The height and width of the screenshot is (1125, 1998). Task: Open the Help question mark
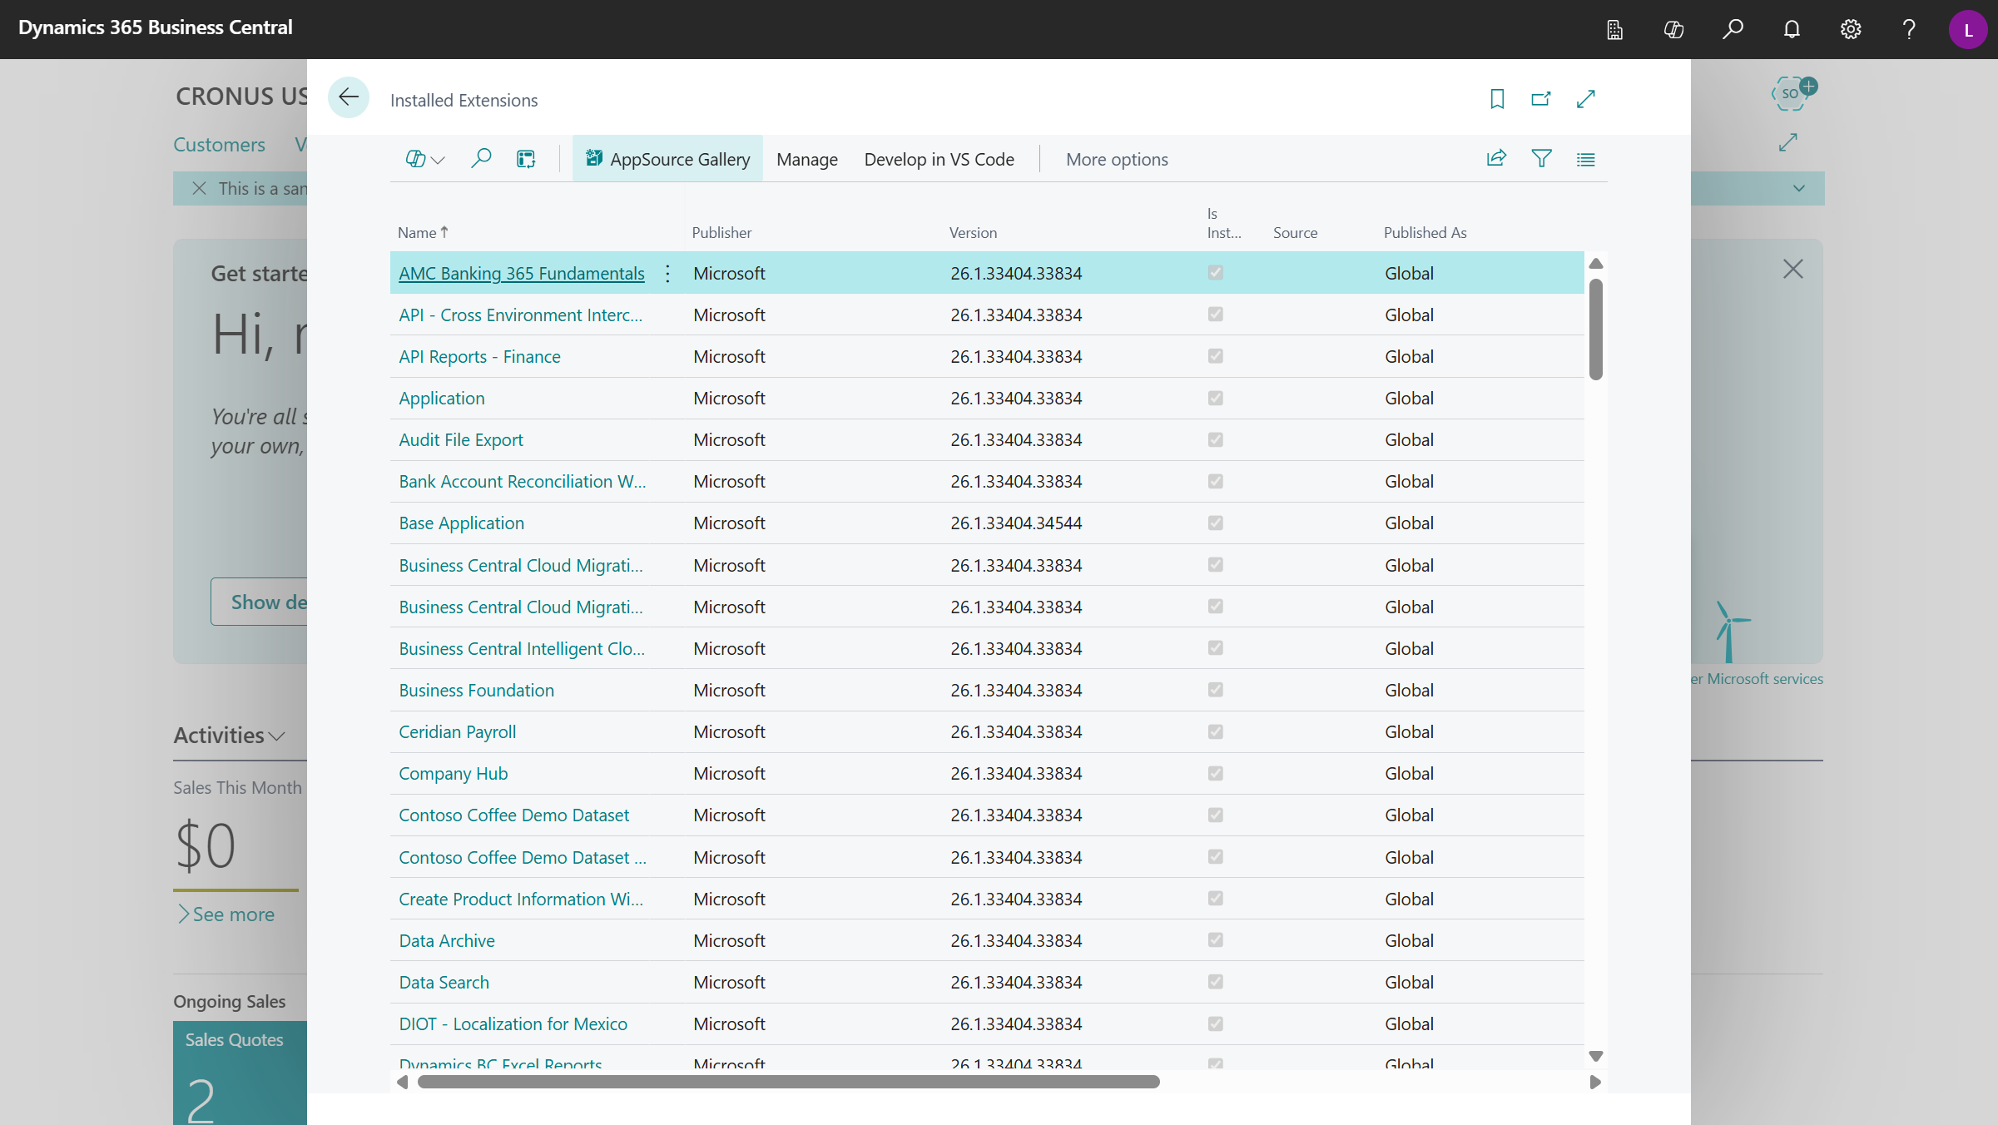[x=1908, y=29]
